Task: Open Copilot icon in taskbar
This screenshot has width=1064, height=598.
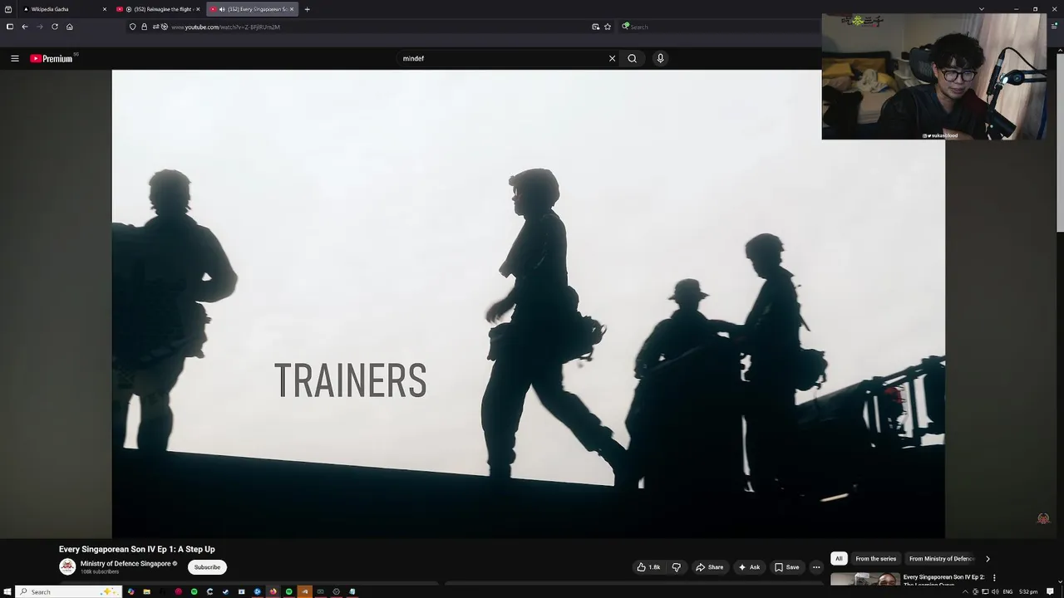Action: pyautogui.click(x=131, y=591)
